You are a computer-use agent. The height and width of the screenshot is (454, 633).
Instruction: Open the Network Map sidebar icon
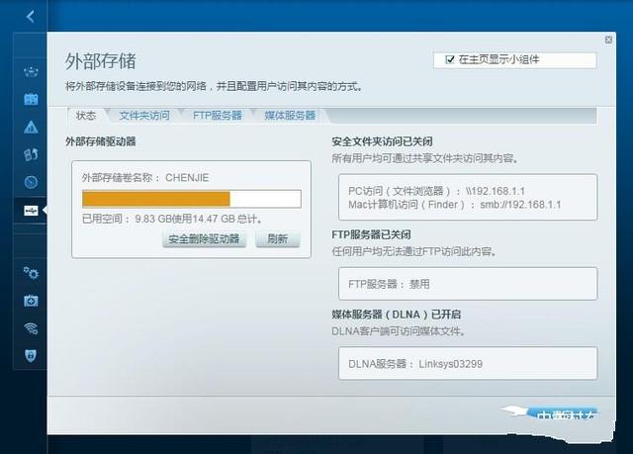point(31,72)
